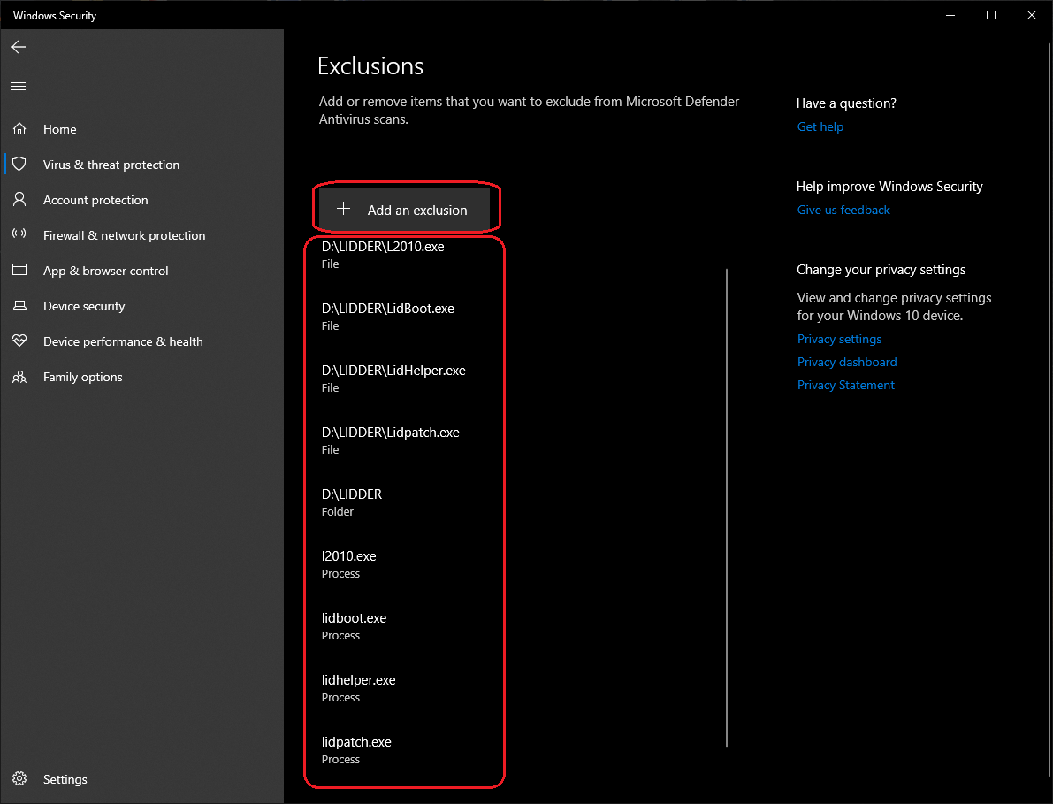Click the Add an exclusion button

click(x=403, y=210)
